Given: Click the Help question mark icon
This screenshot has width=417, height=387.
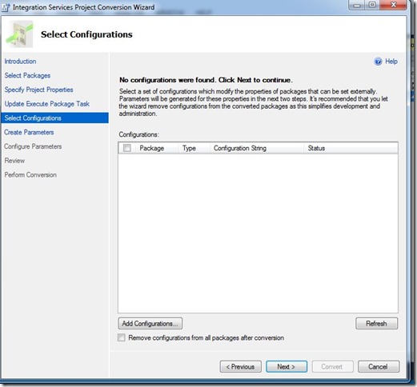Looking at the screenshot, I should 378,62.
